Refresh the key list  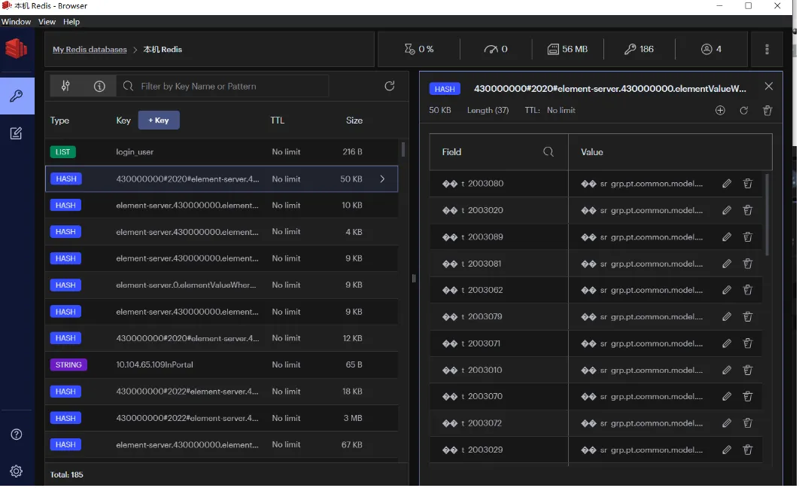click(x=389, y=86)
